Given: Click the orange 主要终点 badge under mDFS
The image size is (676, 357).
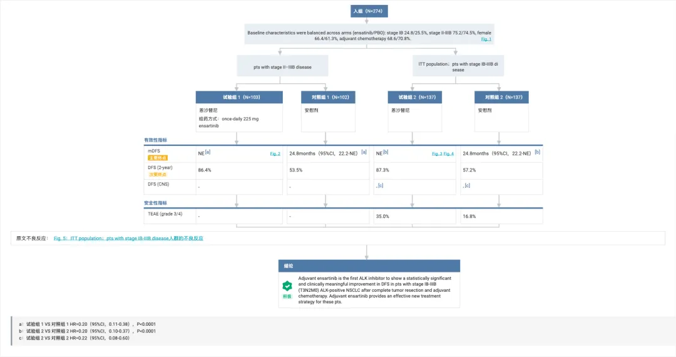Looking at the screenshot, I should 158,158.
